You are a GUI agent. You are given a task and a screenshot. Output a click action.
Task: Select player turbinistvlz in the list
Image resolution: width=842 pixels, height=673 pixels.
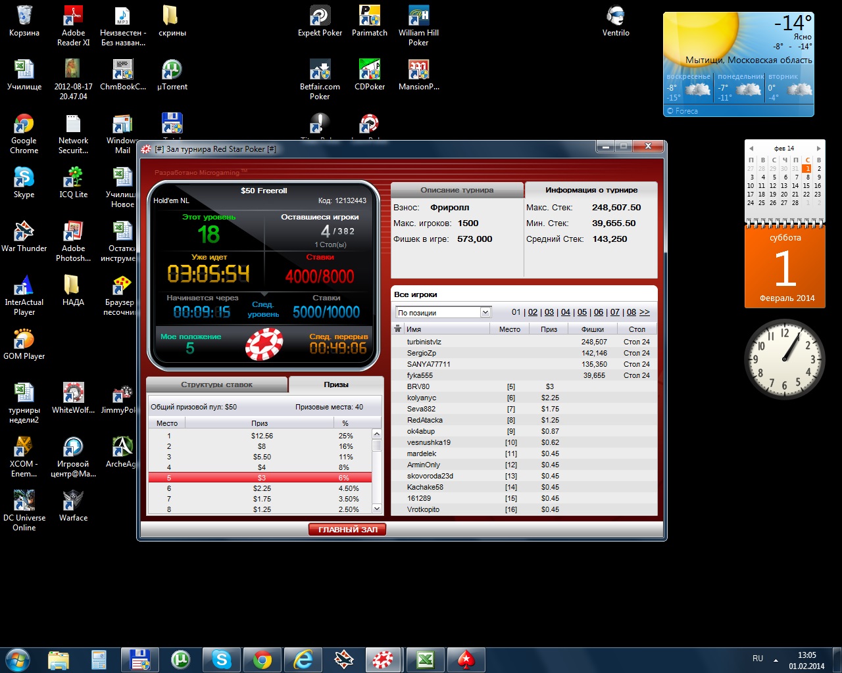424,342
